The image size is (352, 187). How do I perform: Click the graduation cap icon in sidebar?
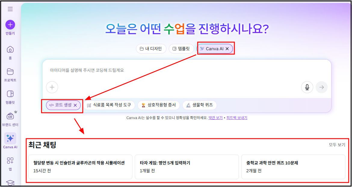10,183
